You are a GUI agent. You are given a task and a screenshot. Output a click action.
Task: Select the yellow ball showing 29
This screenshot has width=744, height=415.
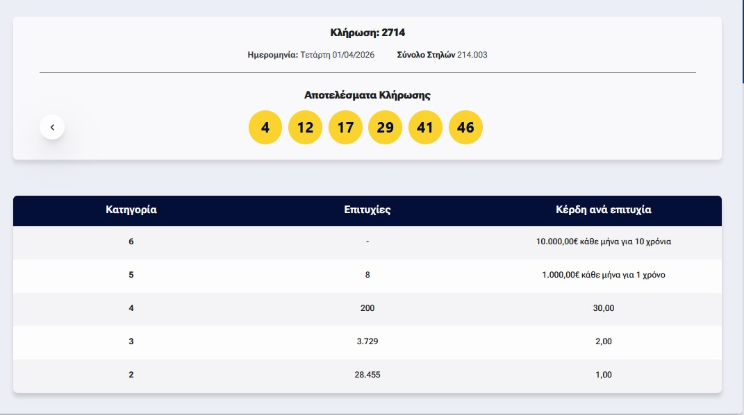[385, 128]
